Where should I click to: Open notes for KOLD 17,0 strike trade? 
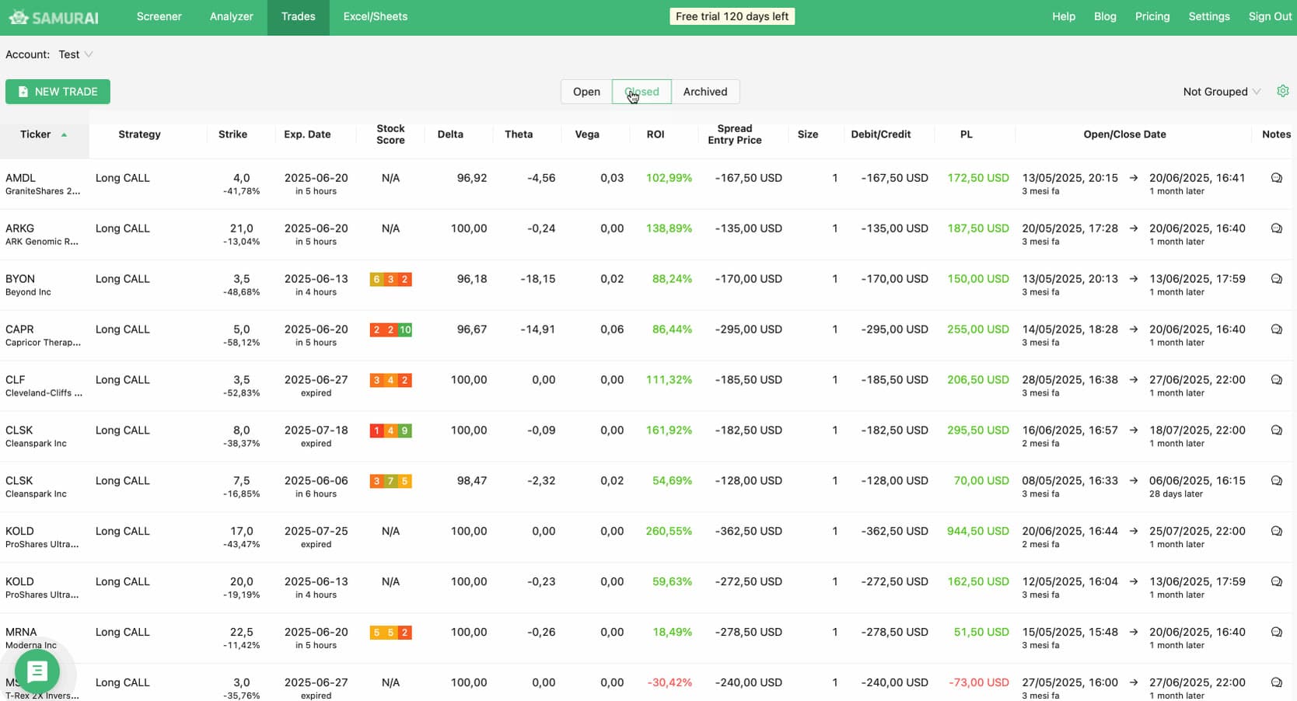point(1276,532)
